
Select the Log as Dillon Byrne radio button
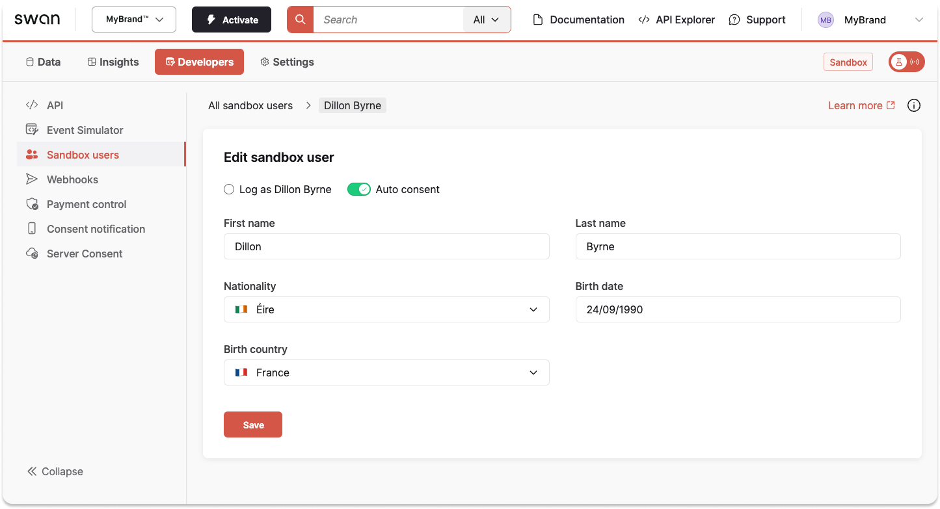[229, 189]
